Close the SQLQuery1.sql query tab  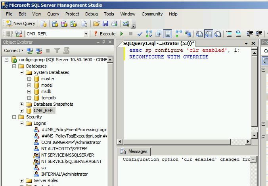[x=253, y=43]
